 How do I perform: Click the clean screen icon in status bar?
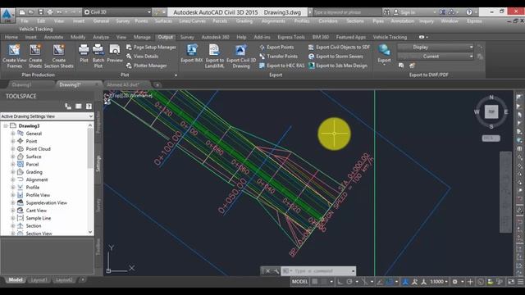click(511, 282)
